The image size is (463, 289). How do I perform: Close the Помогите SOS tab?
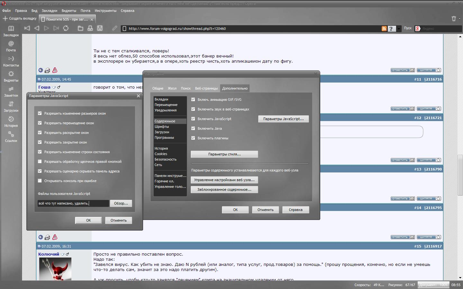pyautogui.click(x=92, y=20)
